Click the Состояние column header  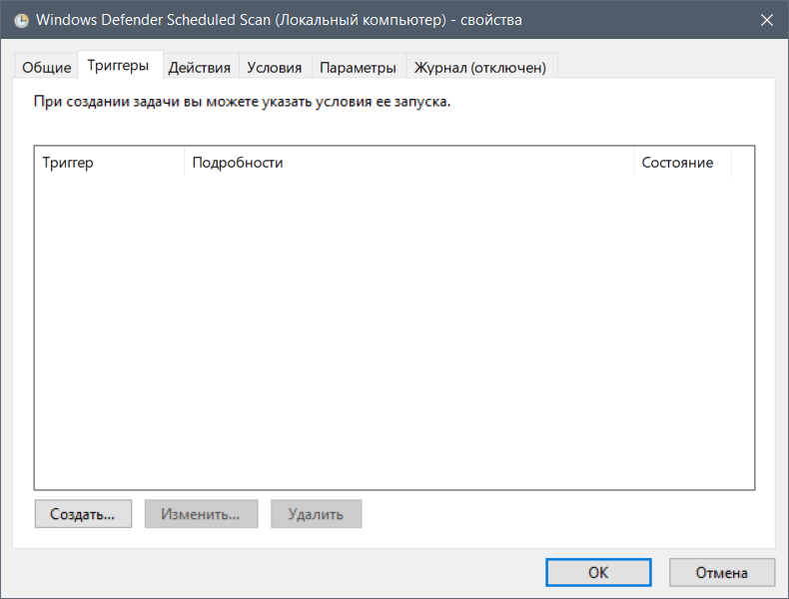(x=682, y=162)
